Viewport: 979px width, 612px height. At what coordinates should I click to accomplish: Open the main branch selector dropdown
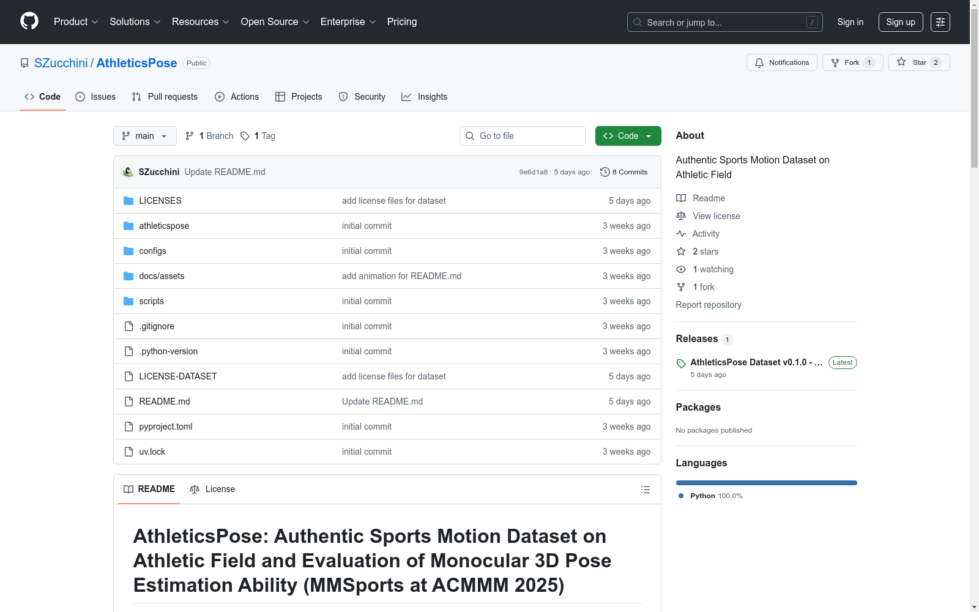[x=145, y=136]
